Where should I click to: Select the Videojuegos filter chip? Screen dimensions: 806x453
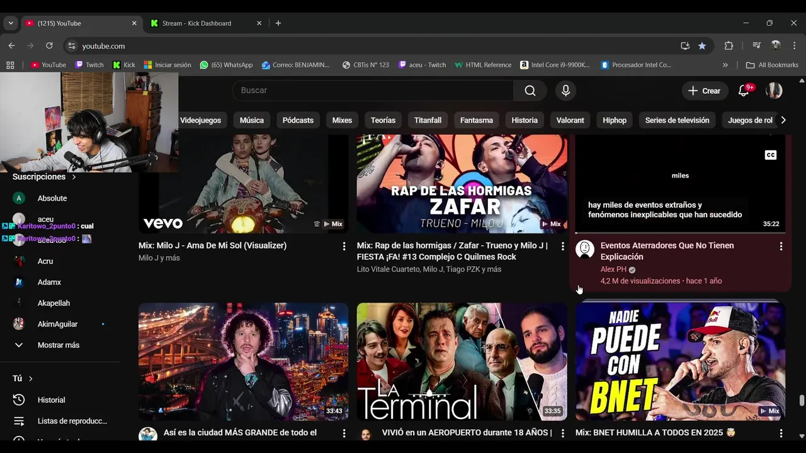pos(200,120)
